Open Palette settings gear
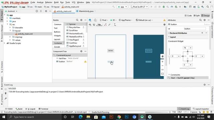 81,20
